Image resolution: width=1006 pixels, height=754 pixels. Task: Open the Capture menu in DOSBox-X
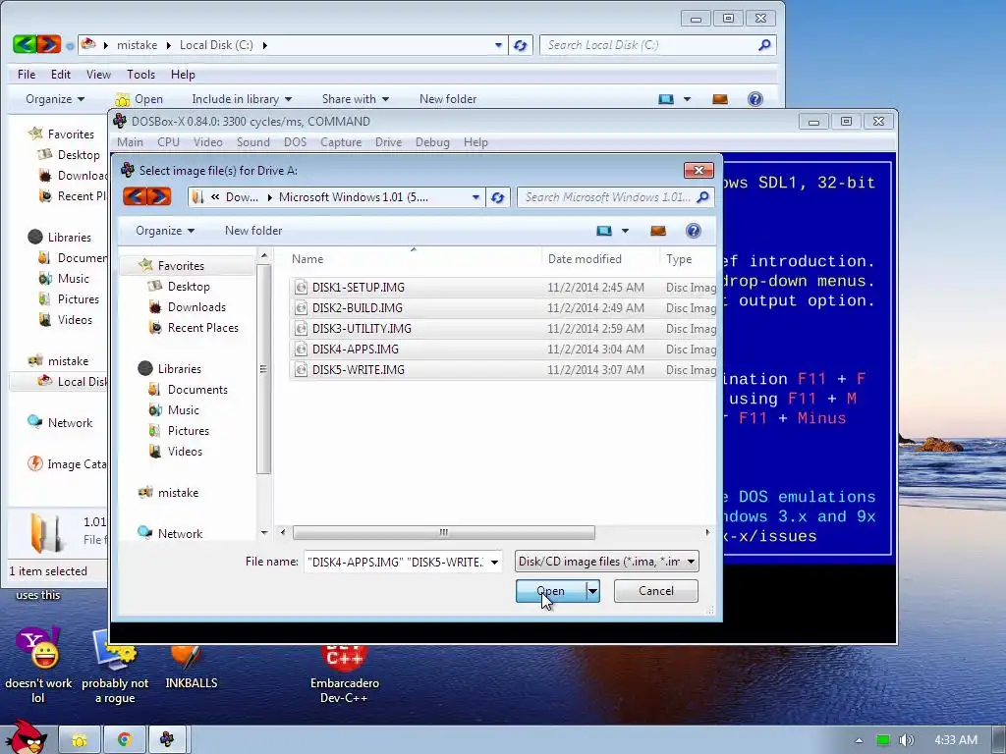[x=341, y=142]
